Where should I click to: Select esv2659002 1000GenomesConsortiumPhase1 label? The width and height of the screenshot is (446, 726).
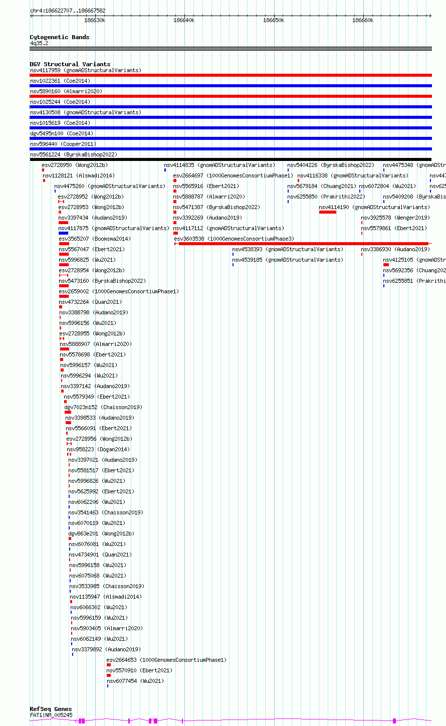coord(119,291)
